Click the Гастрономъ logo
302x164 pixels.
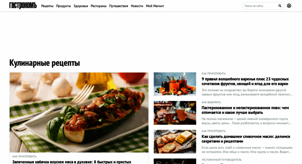pos(23,5)
